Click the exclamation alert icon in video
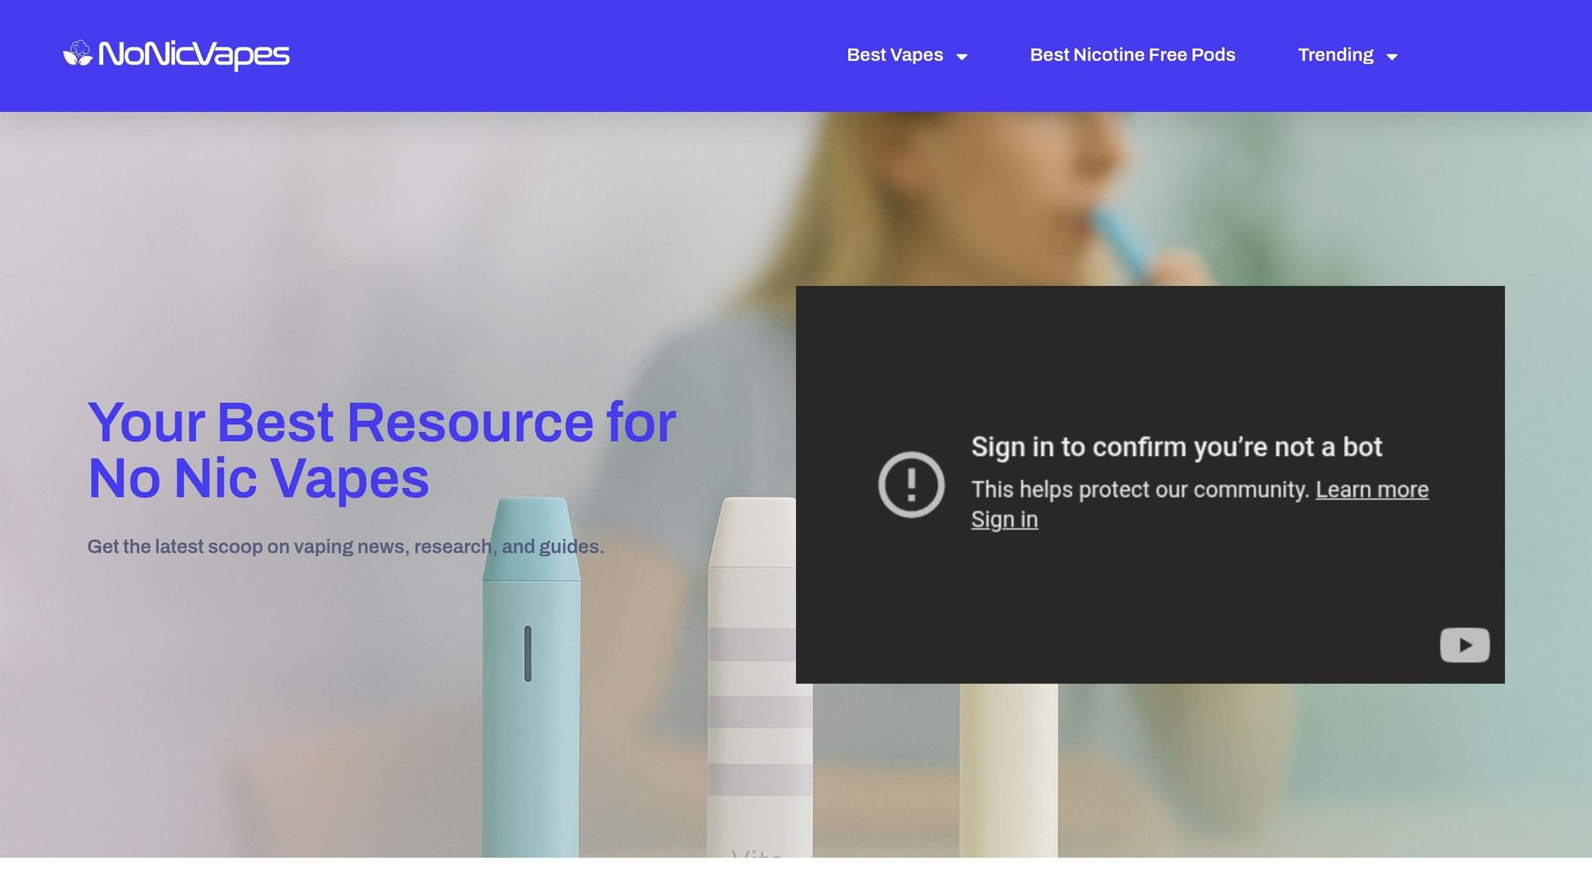This screenshot has width=1592, height=895. pos(911,485)
